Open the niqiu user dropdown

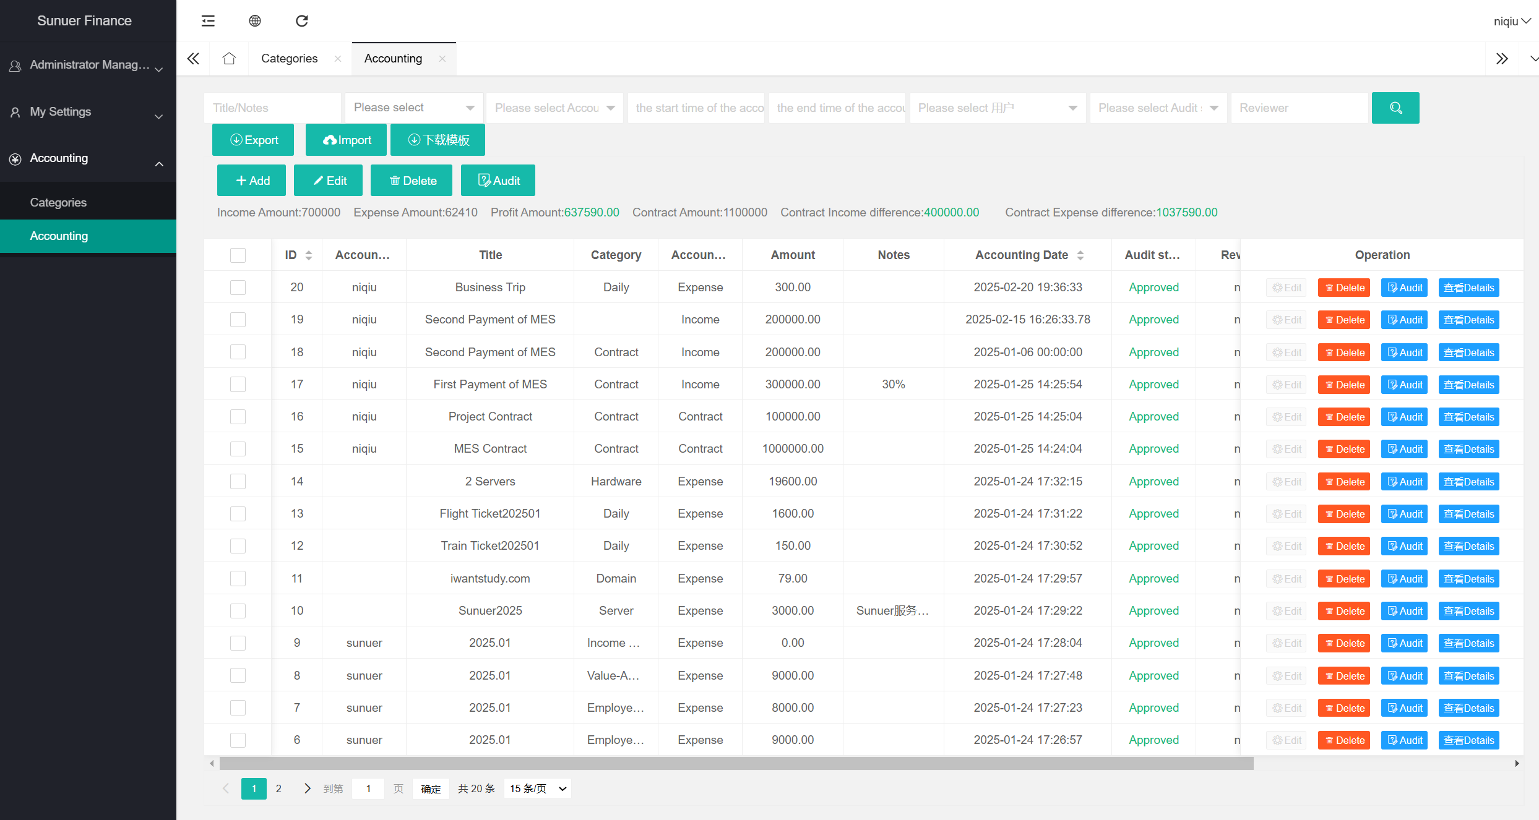tap(1512, 21)
